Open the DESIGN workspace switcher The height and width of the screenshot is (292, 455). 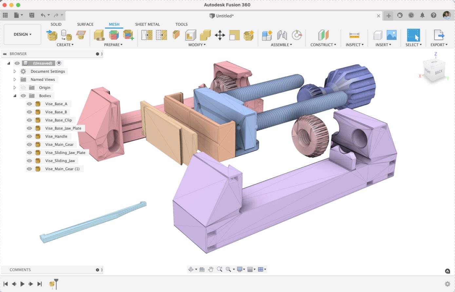point(22,34)
